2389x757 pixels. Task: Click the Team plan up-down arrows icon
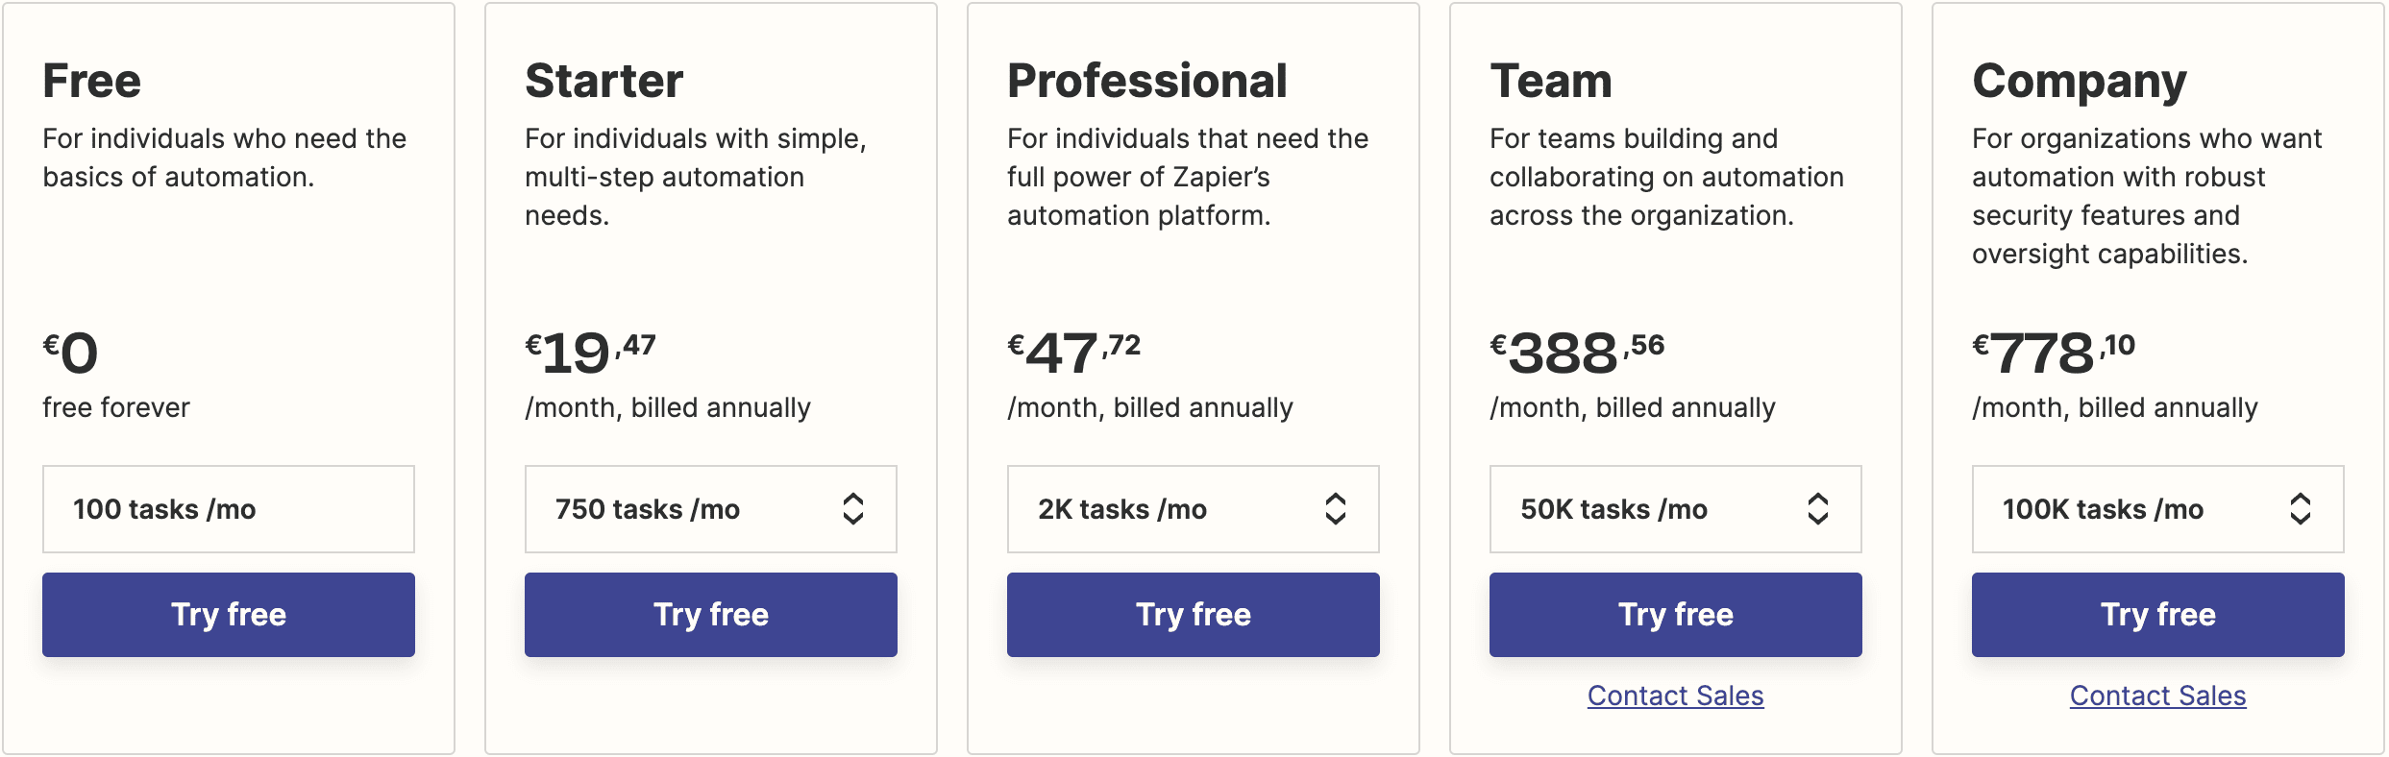click(x=1818, y=509)
